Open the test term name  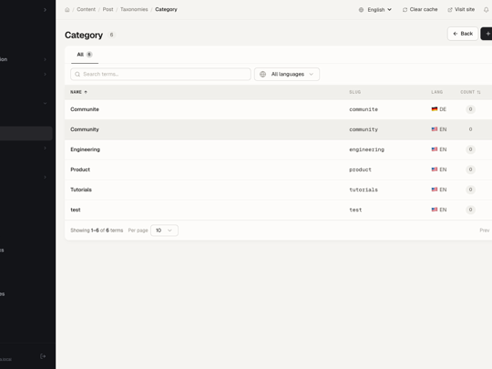(76, 210)
